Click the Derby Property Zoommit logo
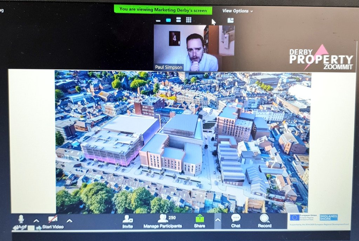Viewport: 359px width, 241px height. coord(321,57)
